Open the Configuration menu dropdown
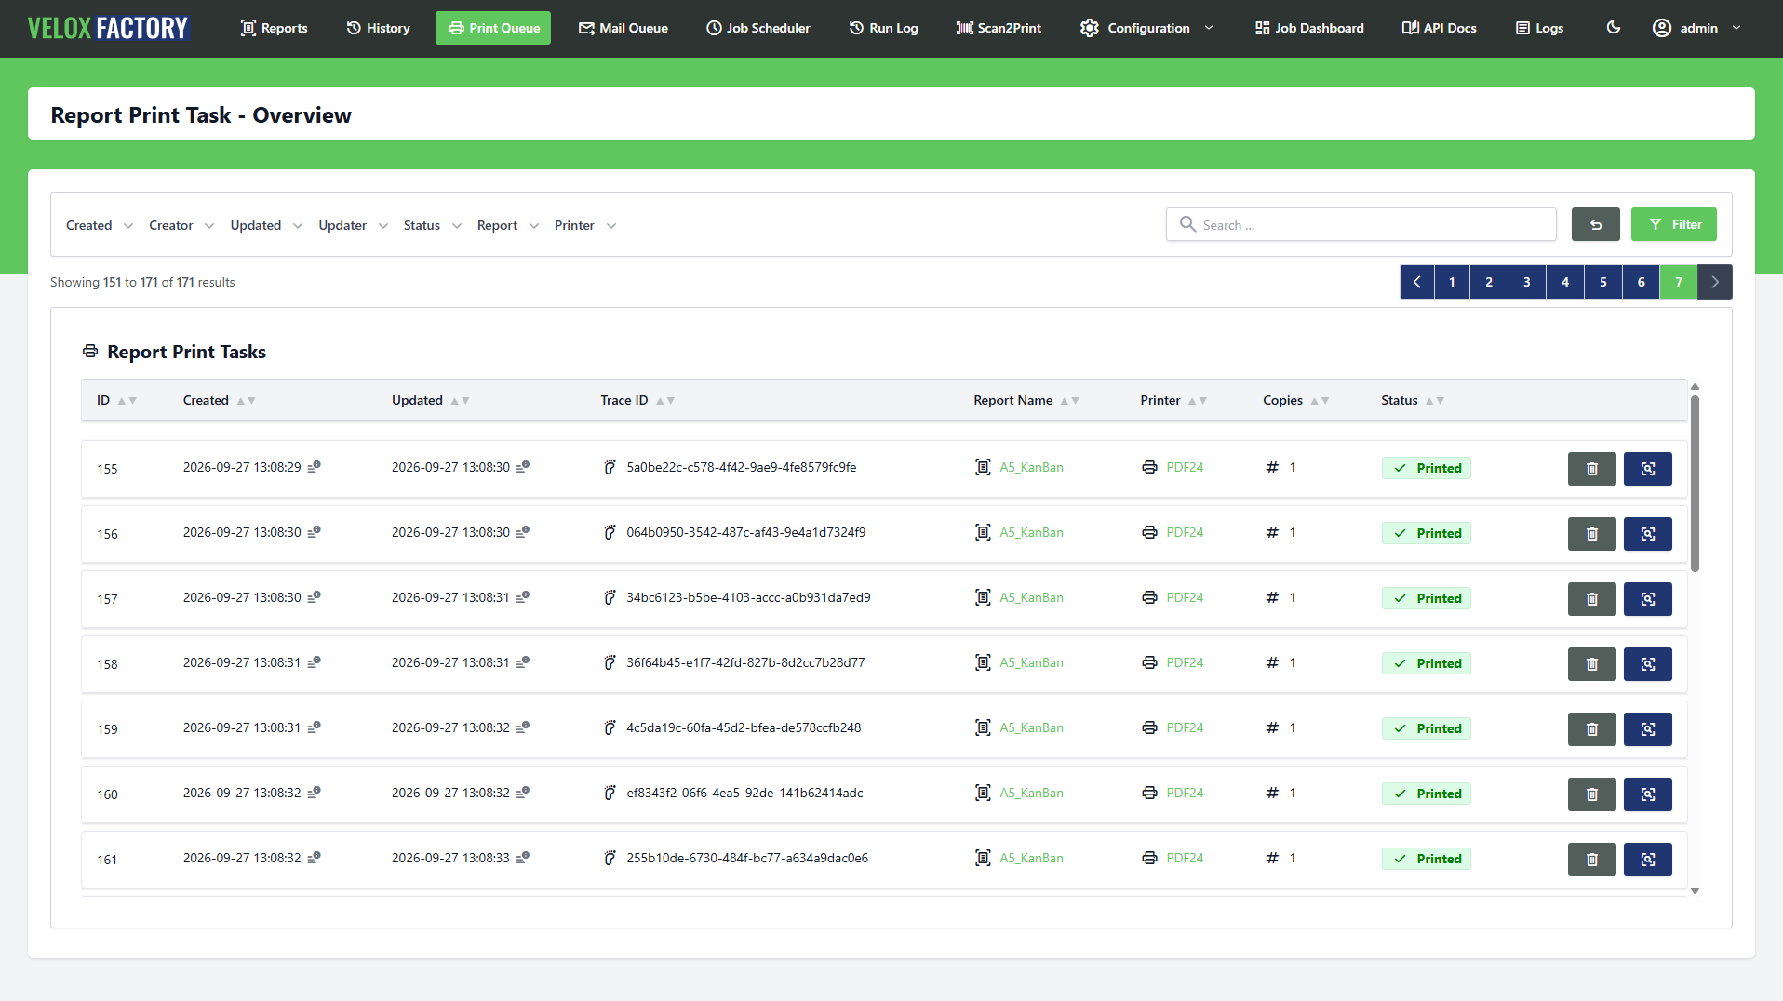The width and height of the screenshot is (1783, 1001). pos(1146,28)
